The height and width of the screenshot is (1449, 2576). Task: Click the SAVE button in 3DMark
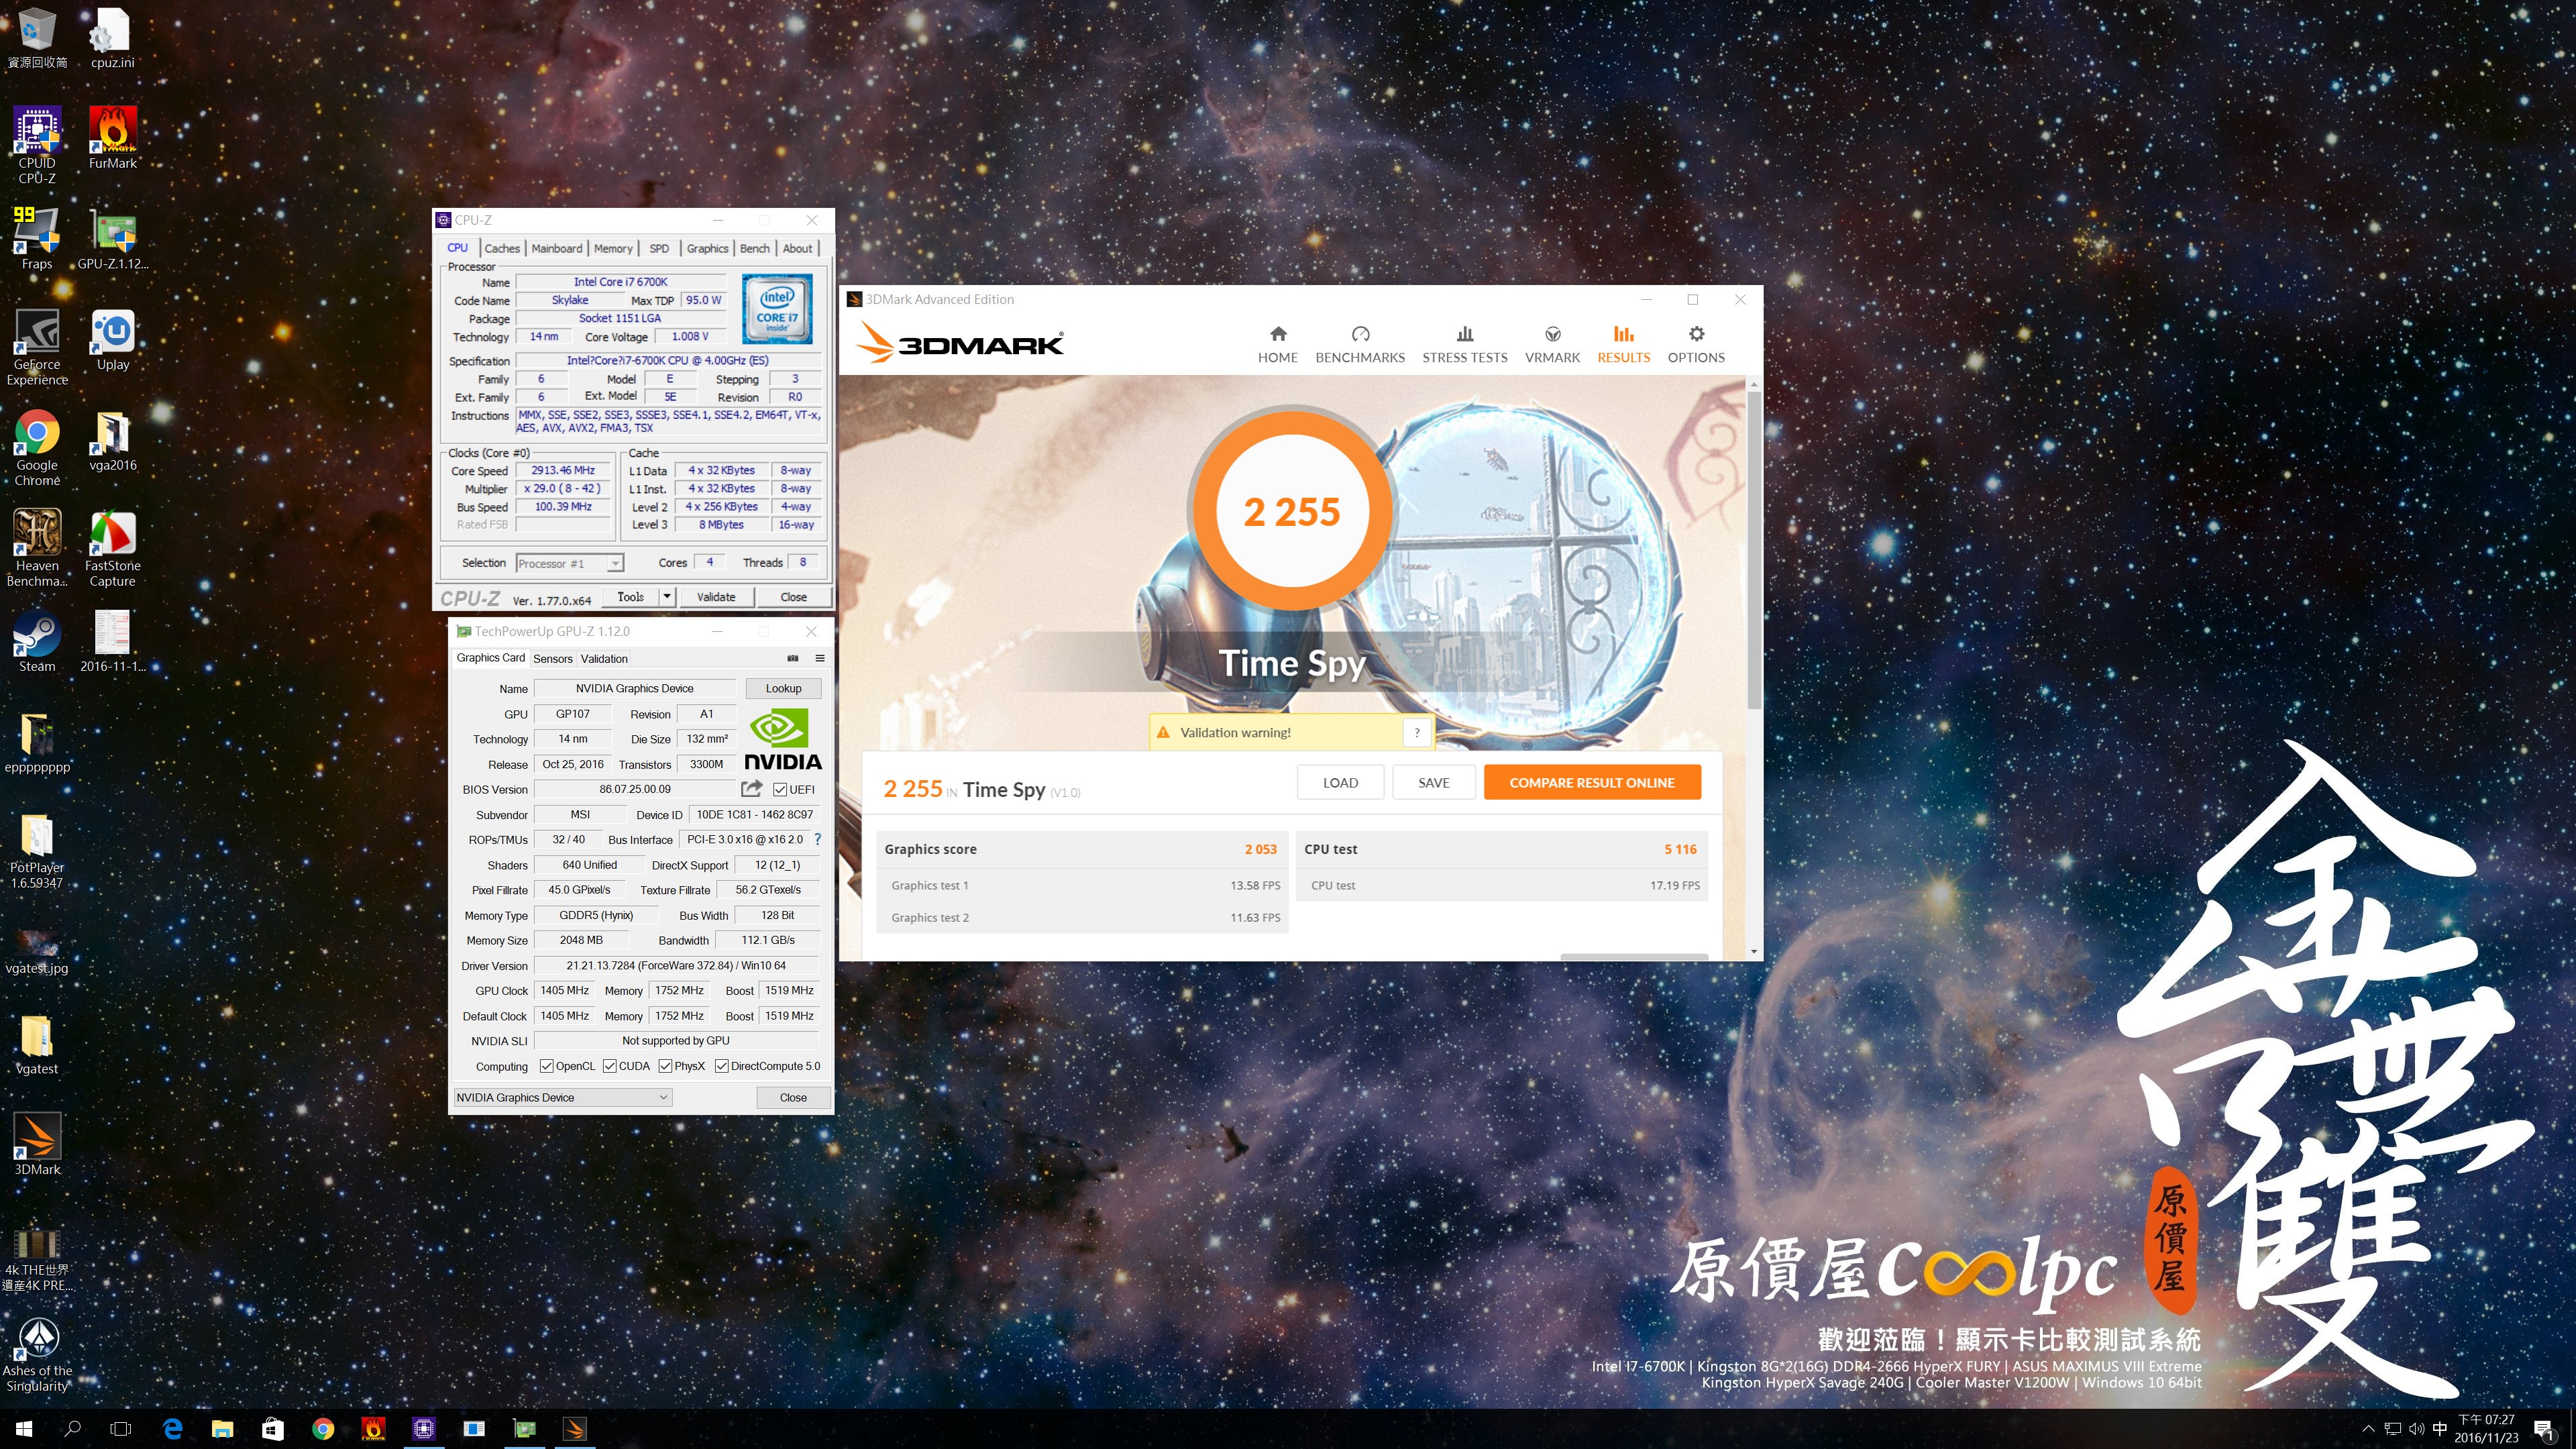click(1433, 783)
